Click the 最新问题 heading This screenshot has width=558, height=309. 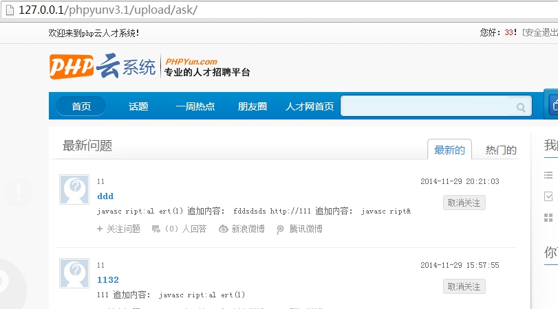click(87, 146)
